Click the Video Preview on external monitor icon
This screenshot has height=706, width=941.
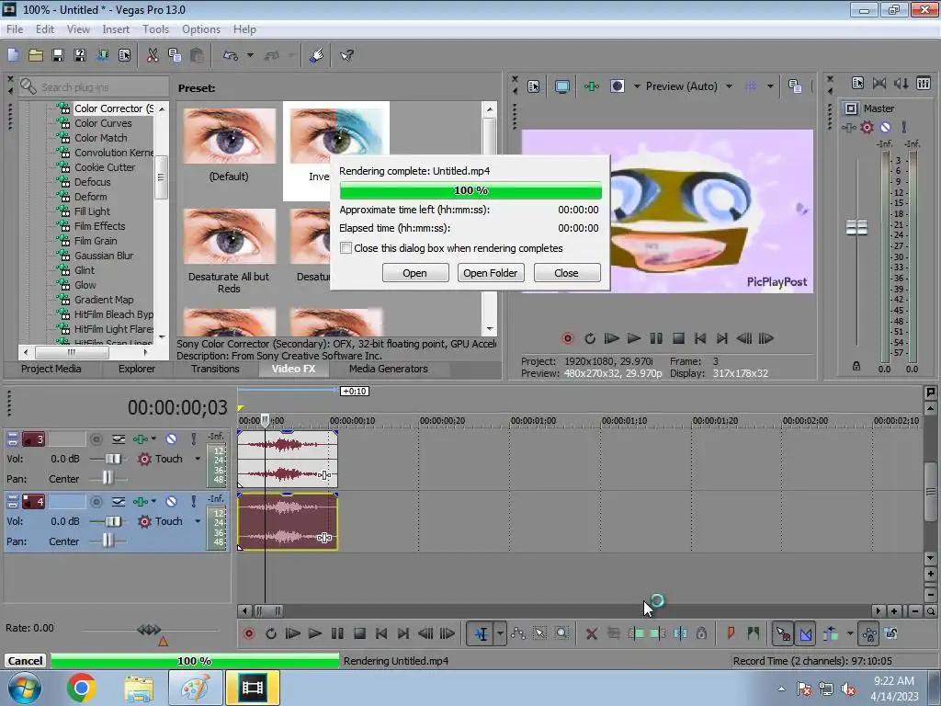point(561,86)
